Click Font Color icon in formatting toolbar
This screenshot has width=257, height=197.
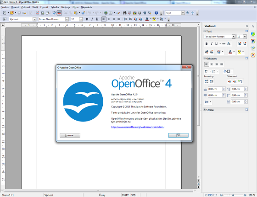pyautogui.click(x=147, y=19)
